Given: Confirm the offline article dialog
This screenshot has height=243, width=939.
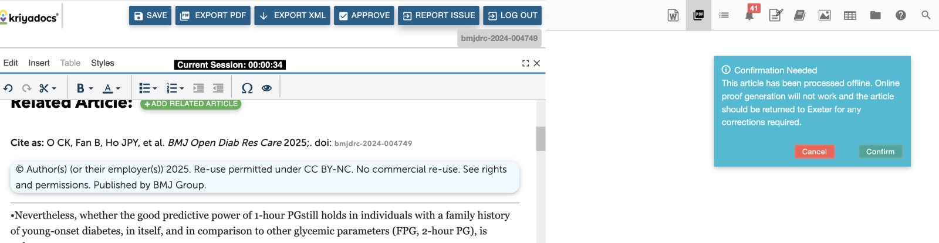Looking at the screenshot, I should click(x=880, y=152).
